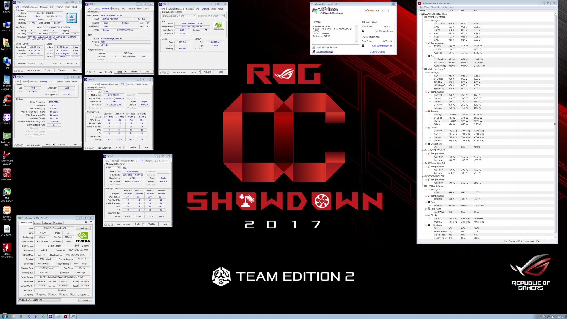Open the Windows Start orb

5,316
